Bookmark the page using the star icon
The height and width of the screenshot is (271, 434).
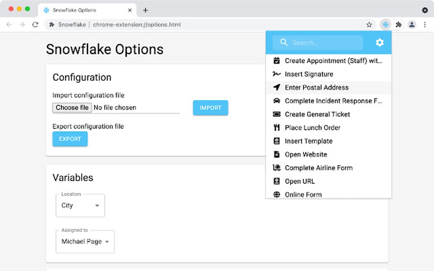click(x=369, y=25)
